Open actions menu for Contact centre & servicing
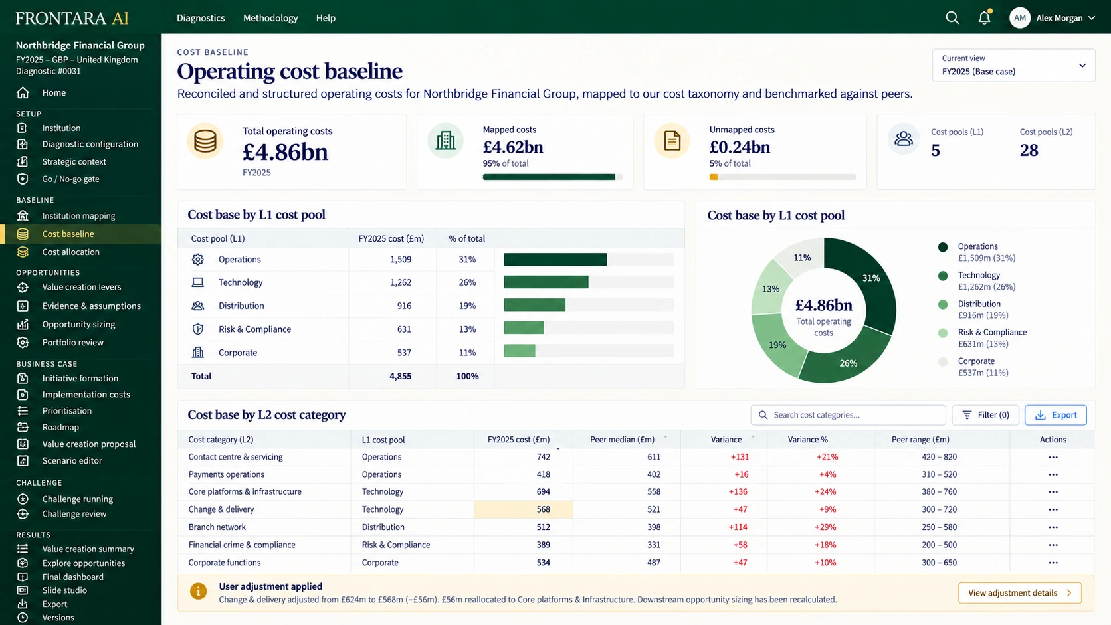 click(1053, 457)
